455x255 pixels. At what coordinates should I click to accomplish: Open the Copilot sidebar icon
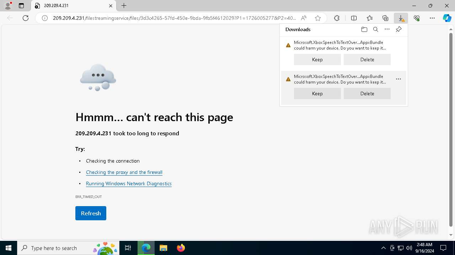[x=447, y=18]
